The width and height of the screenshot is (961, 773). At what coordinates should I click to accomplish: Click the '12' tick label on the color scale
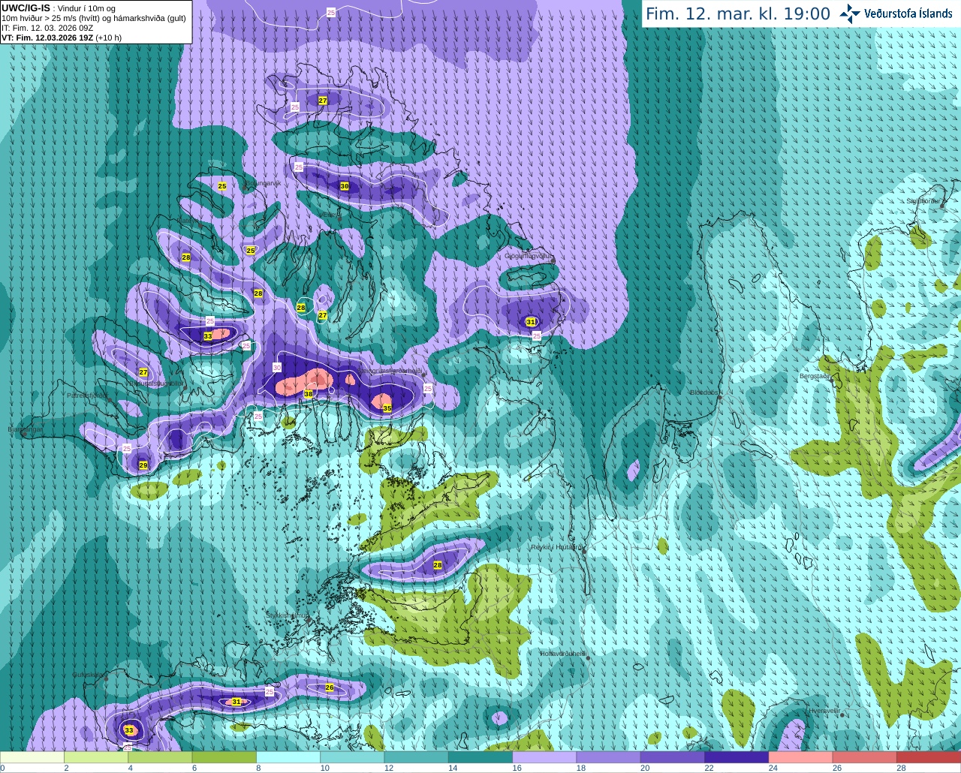point(389,768)
